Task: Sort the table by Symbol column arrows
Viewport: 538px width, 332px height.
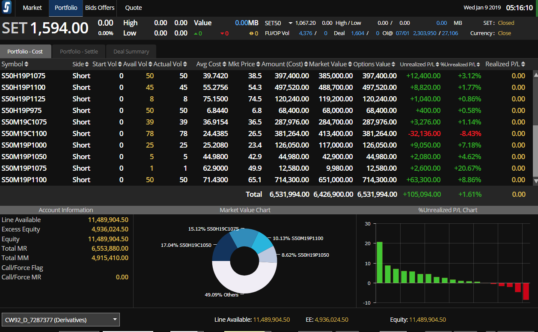Action: click(x=27, y=64)
